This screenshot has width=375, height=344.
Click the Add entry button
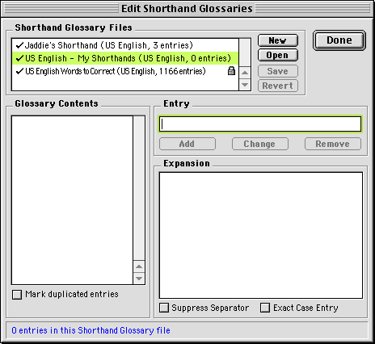(187, 144)
